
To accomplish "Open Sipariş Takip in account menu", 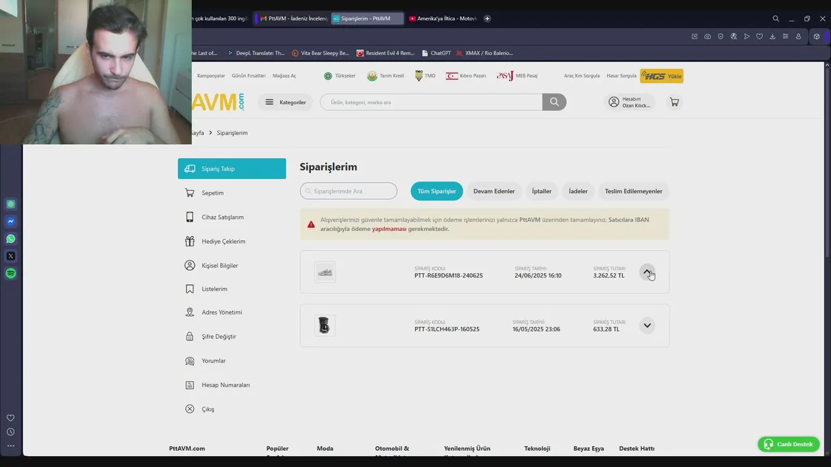I will coord(232,169).
